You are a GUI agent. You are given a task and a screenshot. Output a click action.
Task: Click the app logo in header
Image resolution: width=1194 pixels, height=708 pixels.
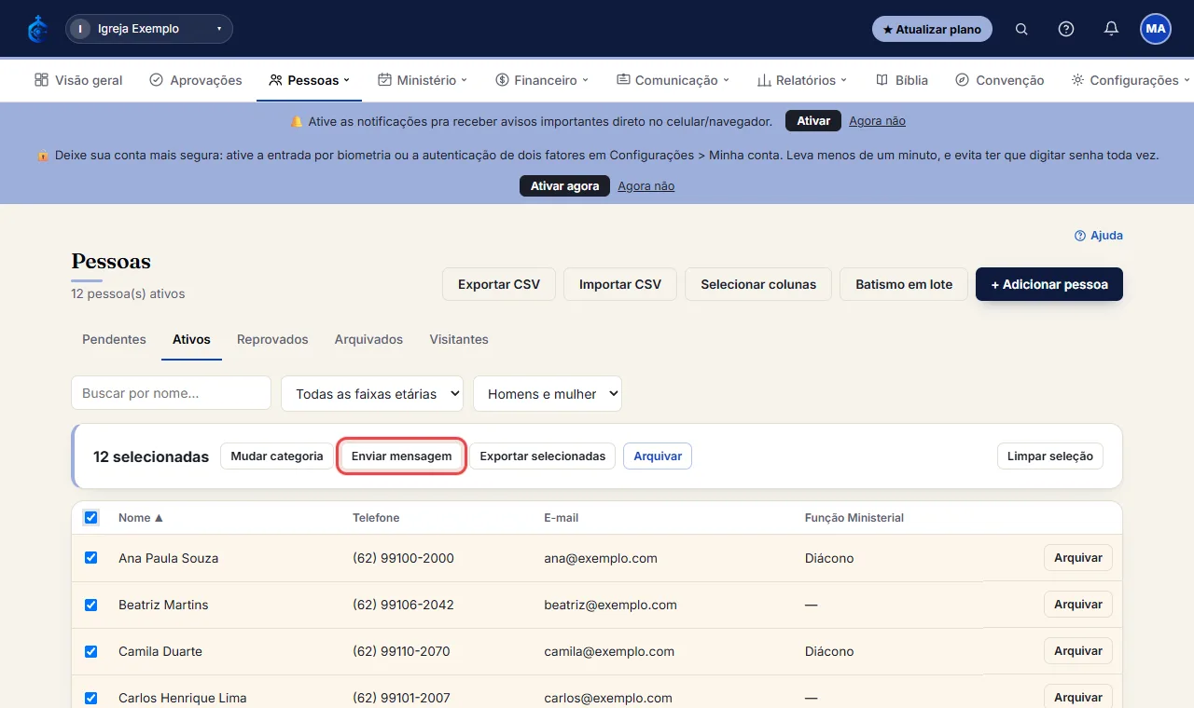[37, 29]
